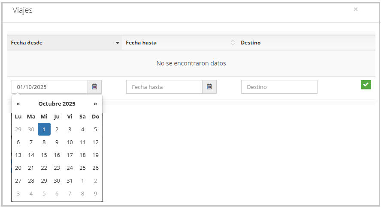Click calendar icon next to Fecha desde field

(x=94, y=87)
